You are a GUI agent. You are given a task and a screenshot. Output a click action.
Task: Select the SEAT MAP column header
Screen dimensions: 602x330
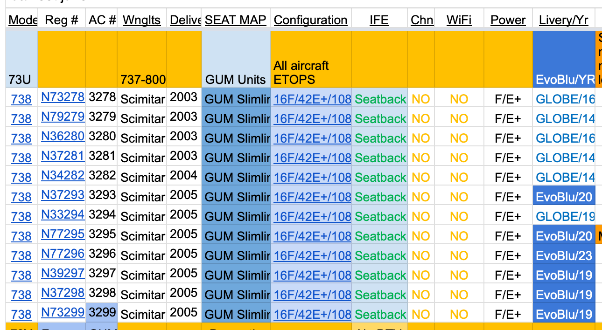(x=236, y=20)
